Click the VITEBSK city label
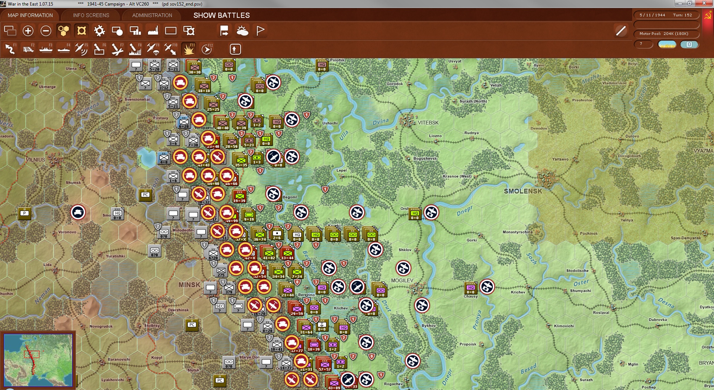Viewport: 714px width, 390px height. coord(428,123)
